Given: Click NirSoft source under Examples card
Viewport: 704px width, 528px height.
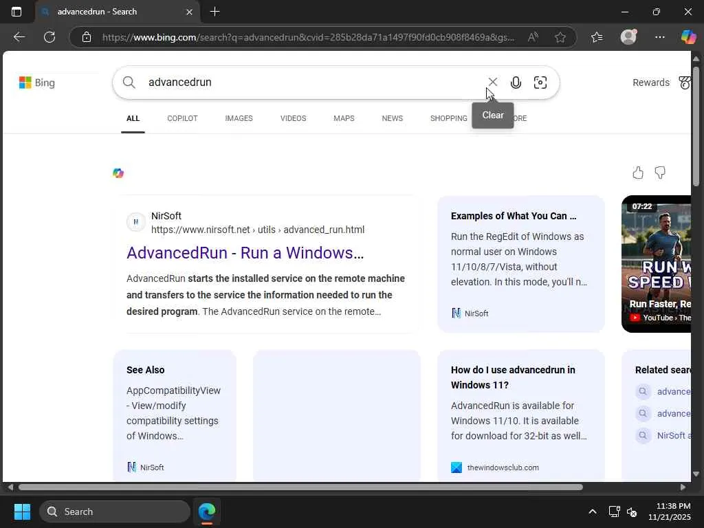Looking at the screenshot, I should (470, 313).
